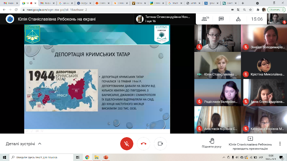Image resolution: width=287 pixels, height=161 pixels.
Task: Open the taskbar clock and calendar
Action: pos(271,157)
